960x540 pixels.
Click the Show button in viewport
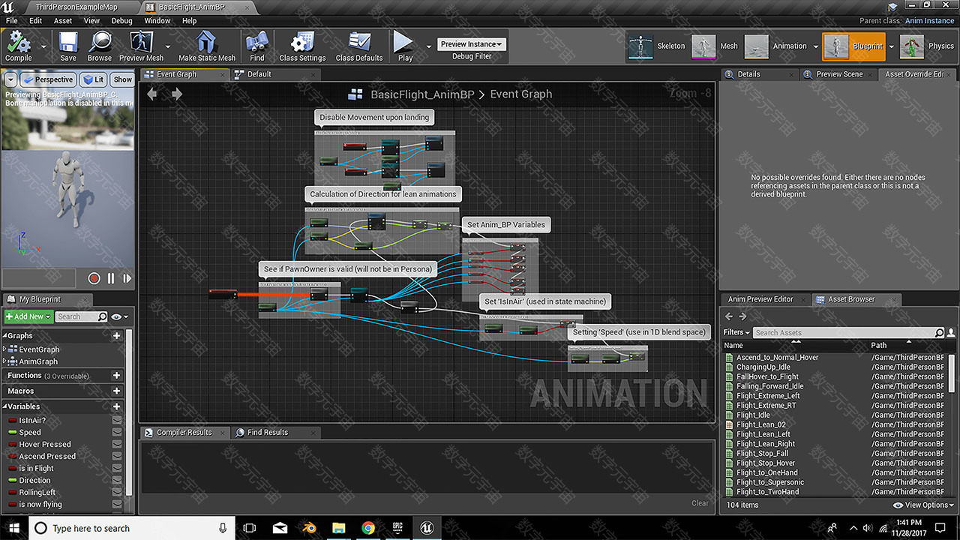pos(122,79)
